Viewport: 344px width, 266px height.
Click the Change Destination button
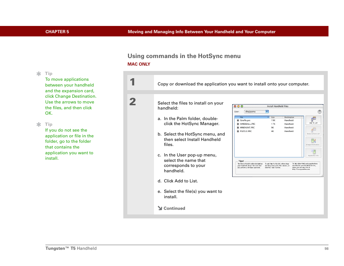(313, 142)
